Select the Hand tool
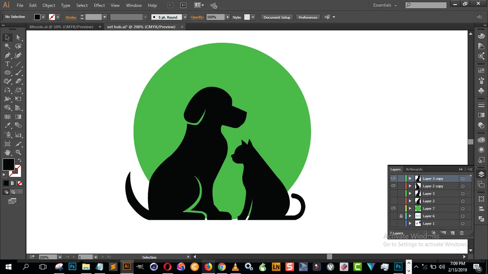488x274 pixels. point(7,152)
